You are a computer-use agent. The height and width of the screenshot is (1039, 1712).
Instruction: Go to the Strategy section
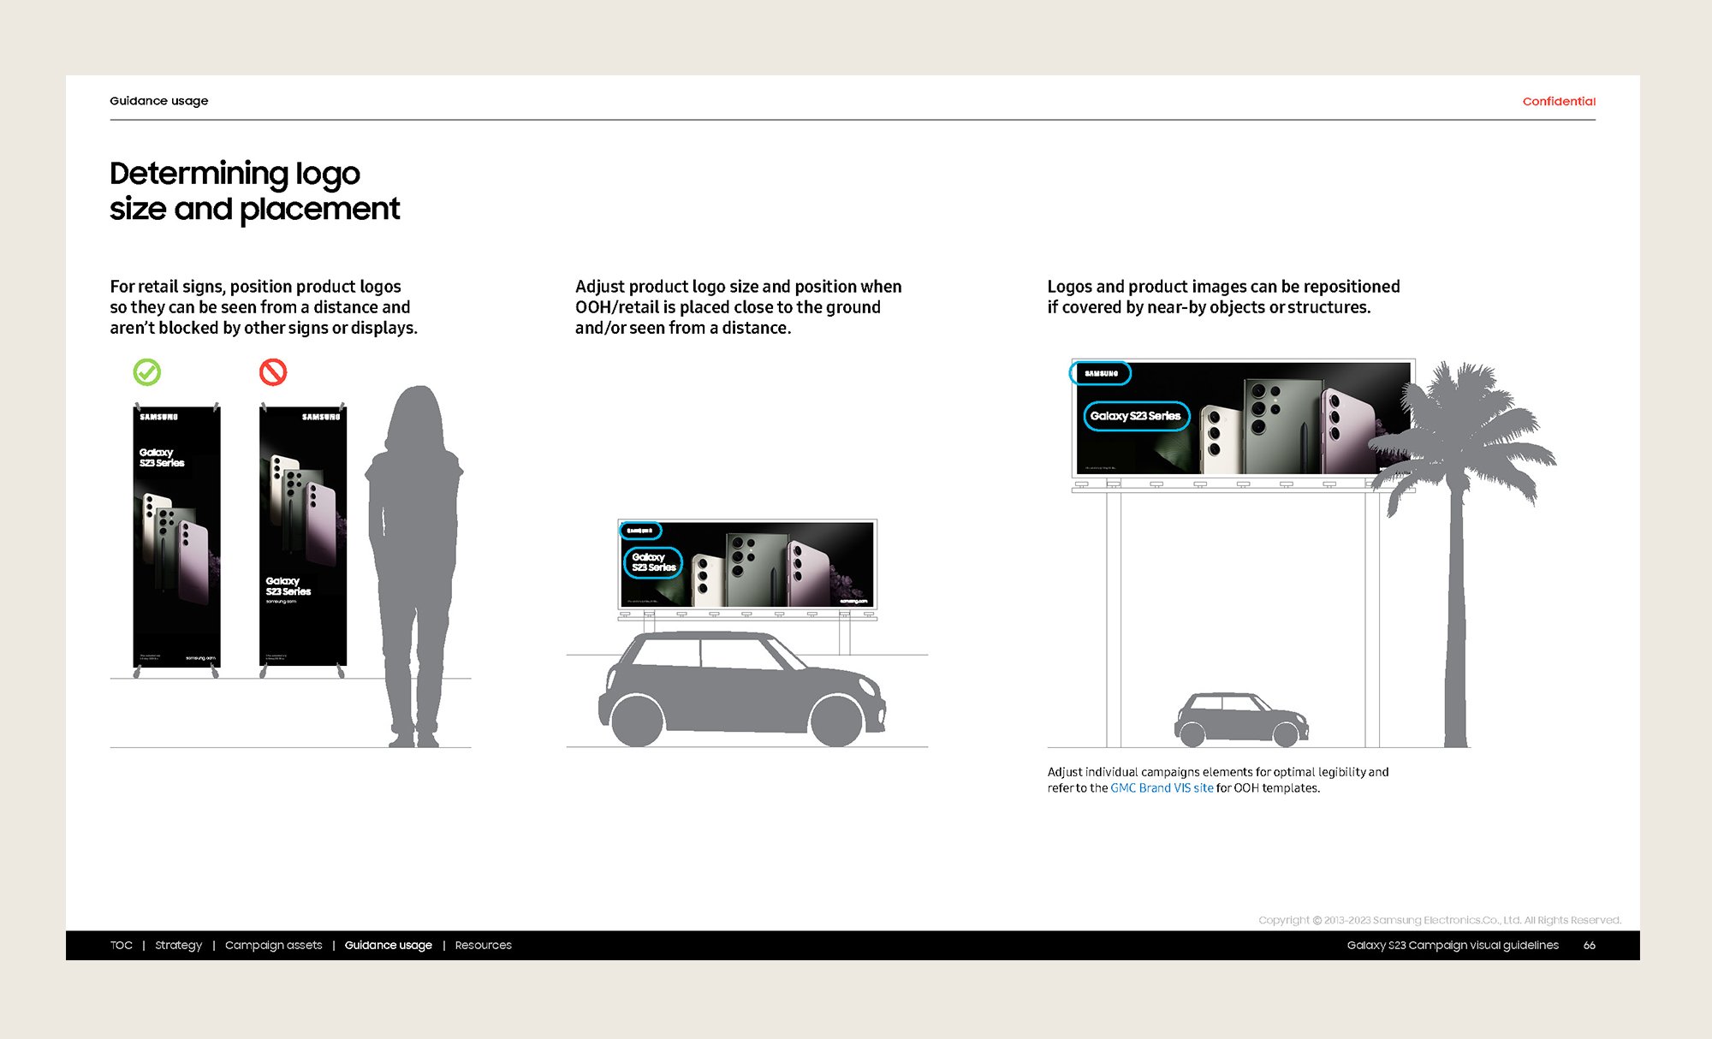pyautogui.click(x=178, y=945)
